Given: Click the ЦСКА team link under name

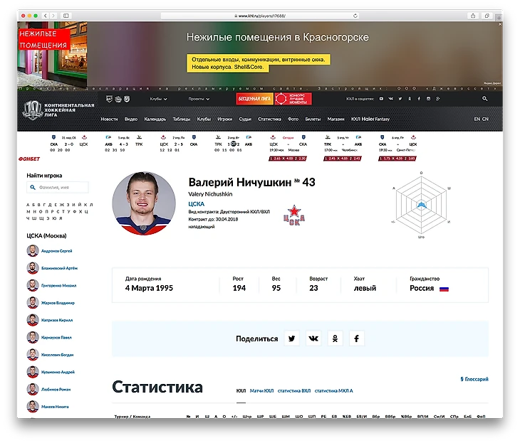Looking at the screenshot, I should (x=196, y=203).
